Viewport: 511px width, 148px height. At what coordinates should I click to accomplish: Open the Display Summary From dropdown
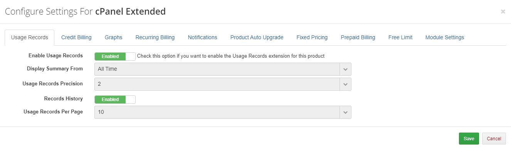(223, 69)
